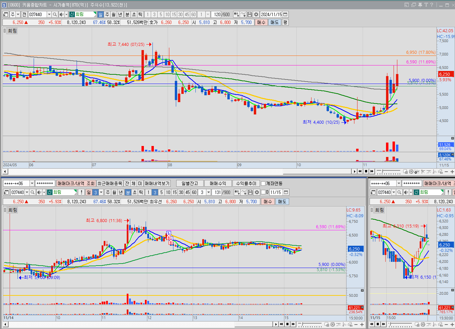Click the play arrow on top chart playback

[355, 171]
